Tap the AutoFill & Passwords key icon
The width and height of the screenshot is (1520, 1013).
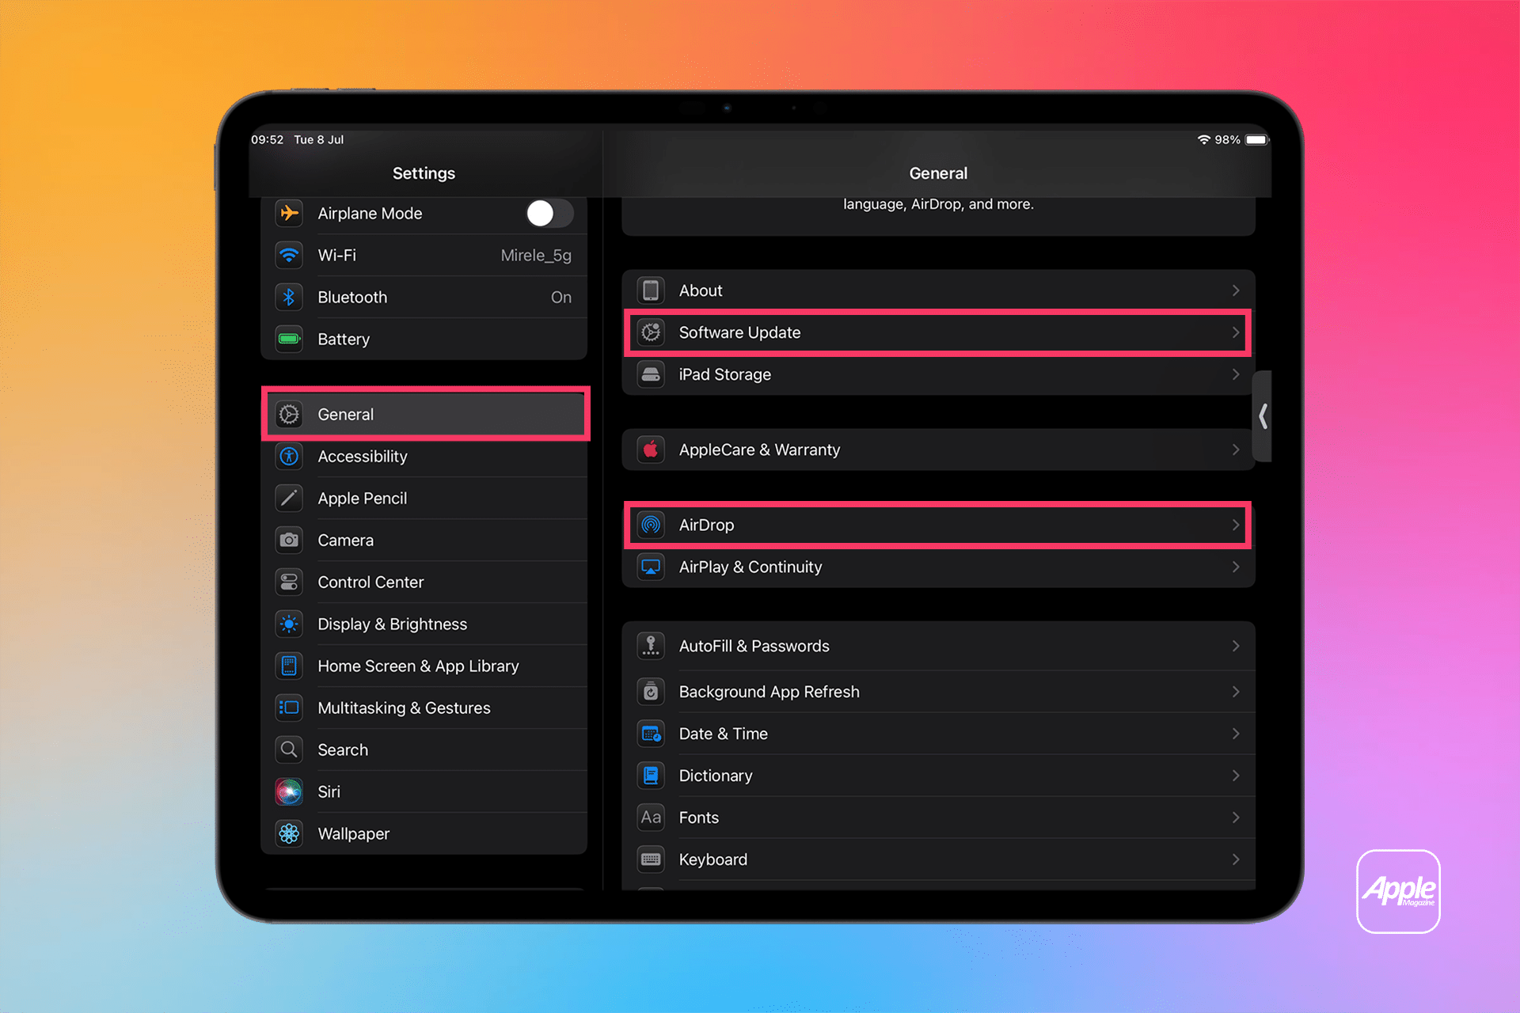[651, 646]
